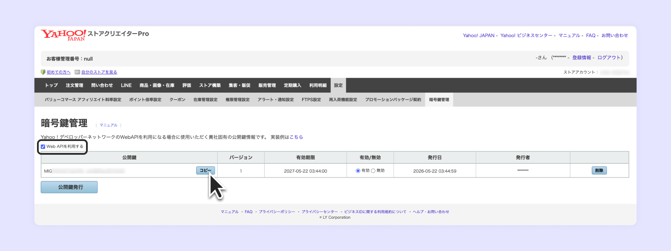671x251 pixels.
Task: Open the Yahoo! JAPAN header link
Action: tap(478, 36)
